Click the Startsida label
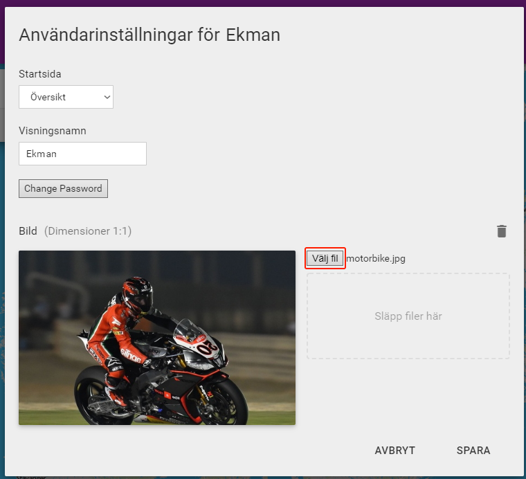This screenshot has width=526, height=479. pos(40,74)
